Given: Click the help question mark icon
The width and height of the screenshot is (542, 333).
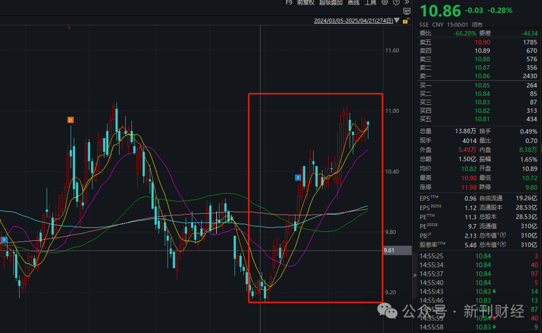Looking at the screenshot, I should (396, 3).
